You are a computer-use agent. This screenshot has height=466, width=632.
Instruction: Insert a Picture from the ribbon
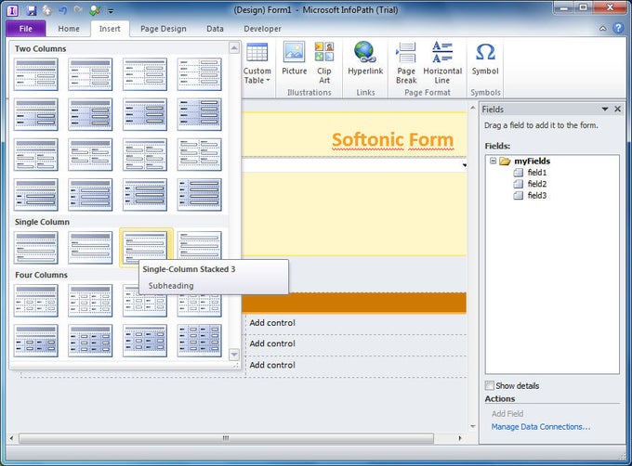point(294,61)
